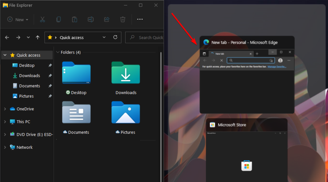This screenshot has width=328, height=182.
Task: Open Desktop in the navigation pane
Action: click(x=27, y=66)
